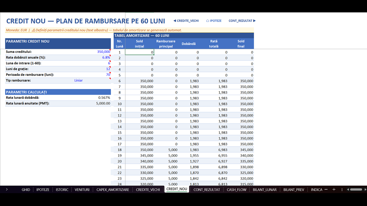Screen dimensions: 367x206
Task: Open the VENITURI sheet tab
Action: pyautogui.click(x=82, y=189)
